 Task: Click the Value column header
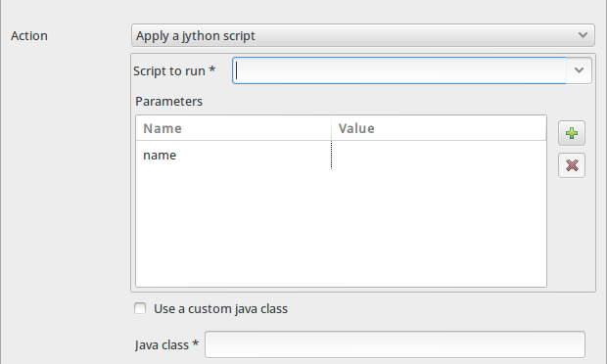click(x=439, y=128)
